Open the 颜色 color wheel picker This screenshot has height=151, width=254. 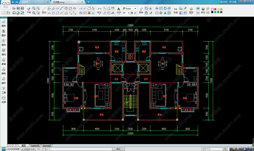(x=203, y=10)
